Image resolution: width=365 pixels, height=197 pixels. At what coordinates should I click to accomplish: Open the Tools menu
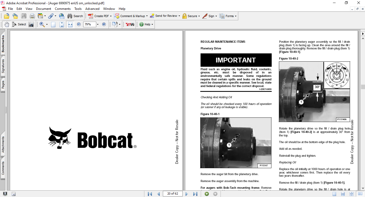point(78,9)
